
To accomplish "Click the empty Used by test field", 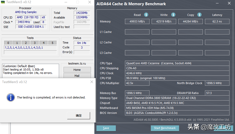I will (x=82, y=27).
